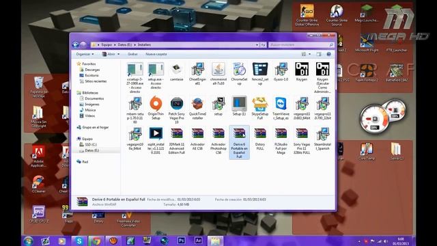Image resolution: width=437 pixels, height=246 pixels.
Task: Open Counter-Strike Source desktop shortcut
Action: coord(337,15)
